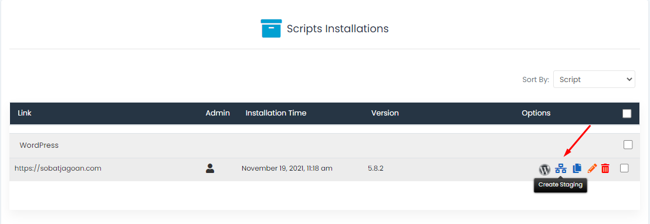Open the https://sobatjagoan.com link
This screenshot has height=224, width=650.
(x=58, y=168)
